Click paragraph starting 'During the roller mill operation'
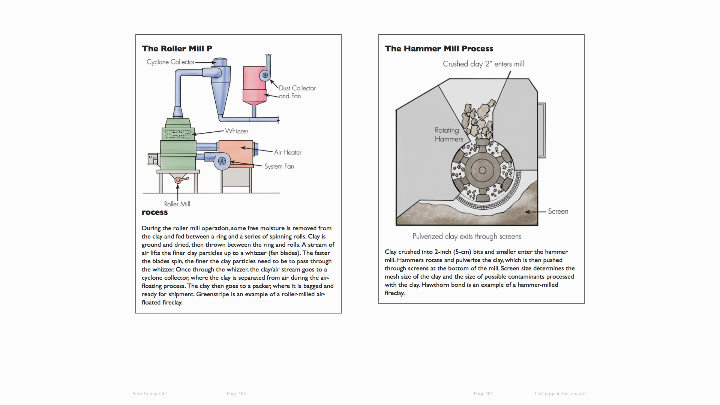Screen dimensions: 720x405 [238, 265]
